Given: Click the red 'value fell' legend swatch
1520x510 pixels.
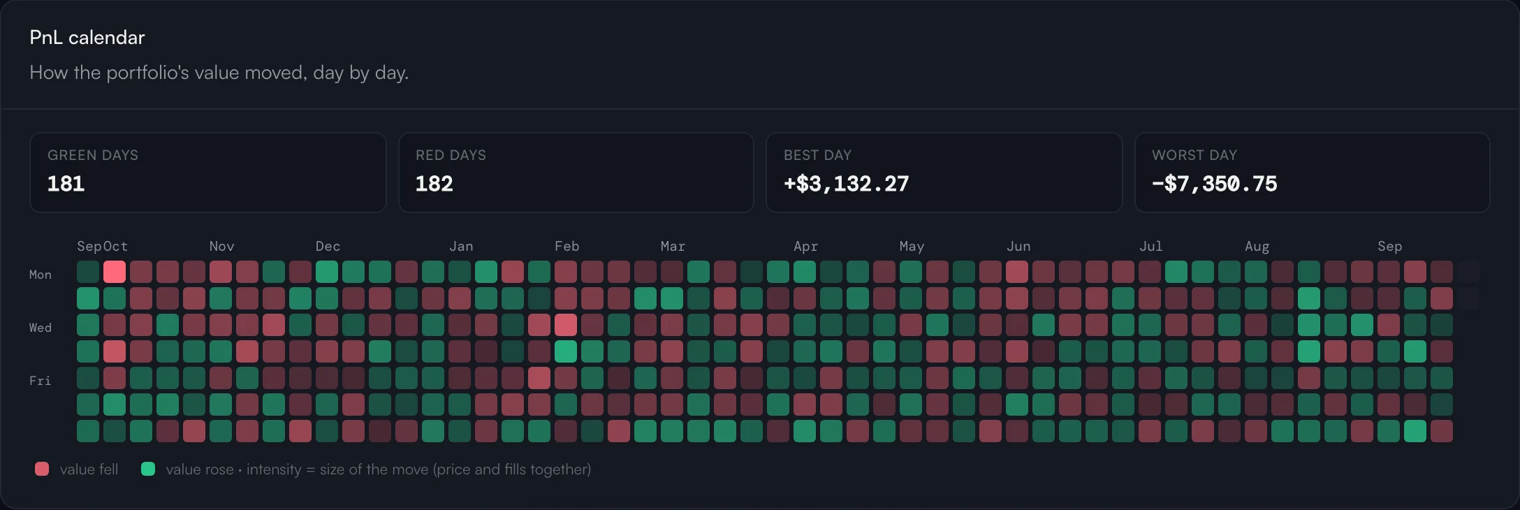Looking at the screenshot, I should tap(42, 469).
